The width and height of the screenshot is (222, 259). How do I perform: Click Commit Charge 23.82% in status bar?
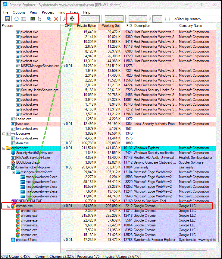[x=55, y=257]
